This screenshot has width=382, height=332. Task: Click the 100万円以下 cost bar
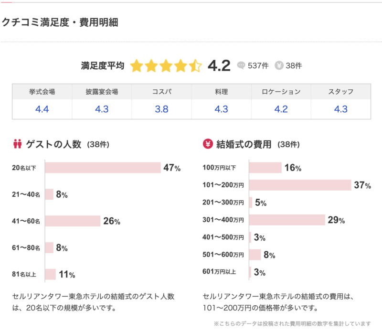point(265,168)
